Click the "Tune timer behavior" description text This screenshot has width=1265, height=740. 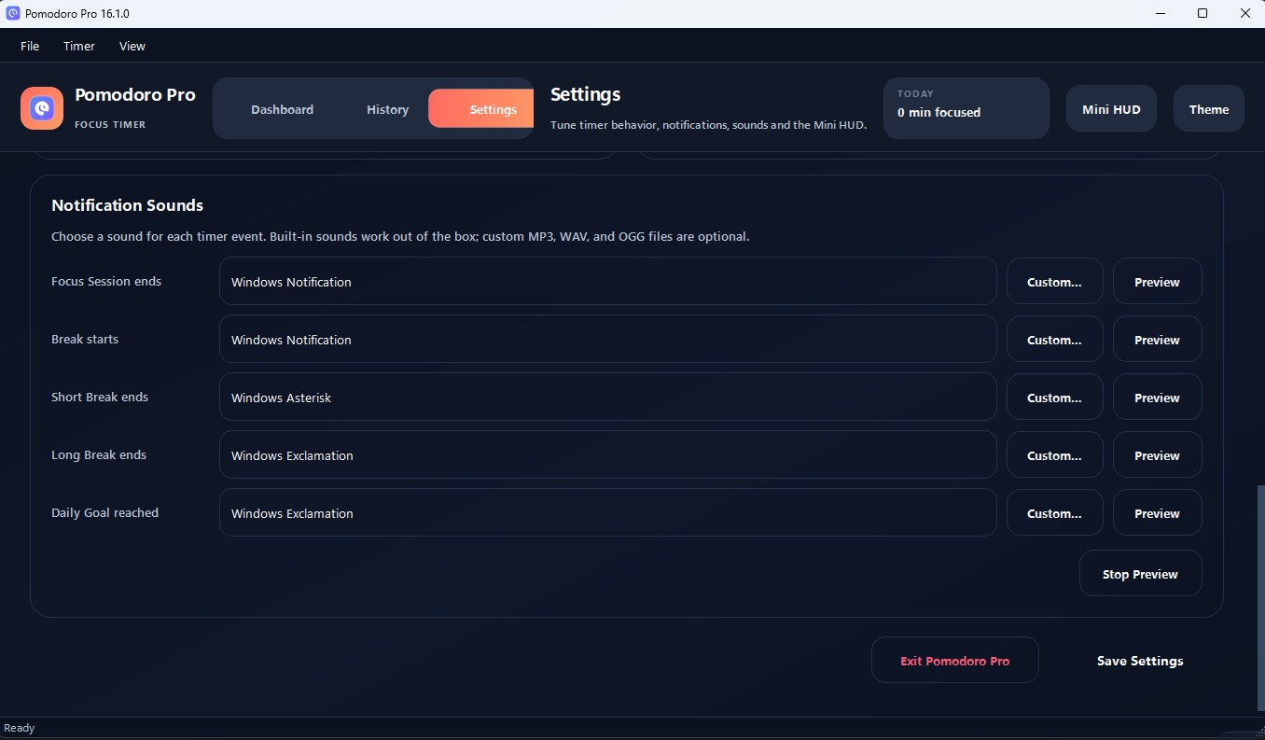pyautogui.click(x=708, y=125)
